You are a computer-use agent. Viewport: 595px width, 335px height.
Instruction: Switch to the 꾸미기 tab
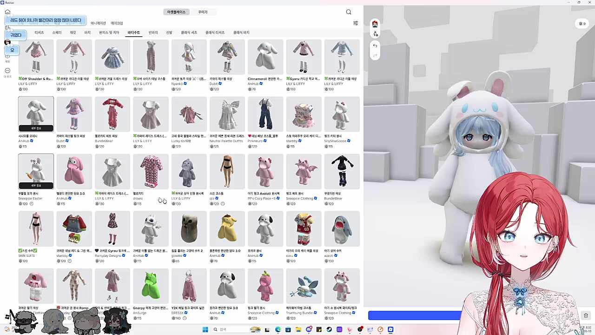pos(203,12)
